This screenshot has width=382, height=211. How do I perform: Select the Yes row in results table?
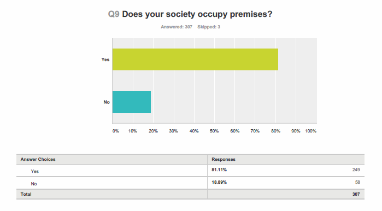pos(191,171)
